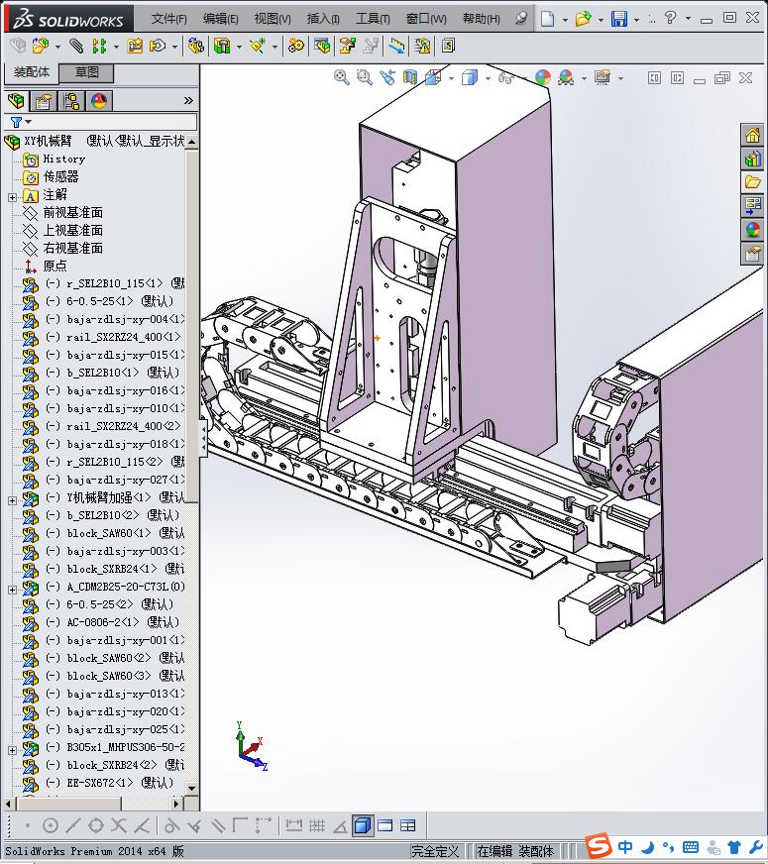
Task: Open the 视图(V) menu
Action: pos(273,19)
